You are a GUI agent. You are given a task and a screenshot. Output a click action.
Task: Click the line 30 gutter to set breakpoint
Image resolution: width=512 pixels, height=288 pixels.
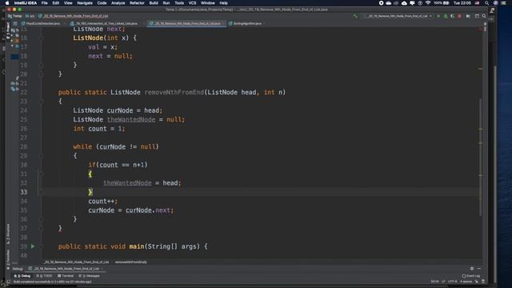coord(33,165)
